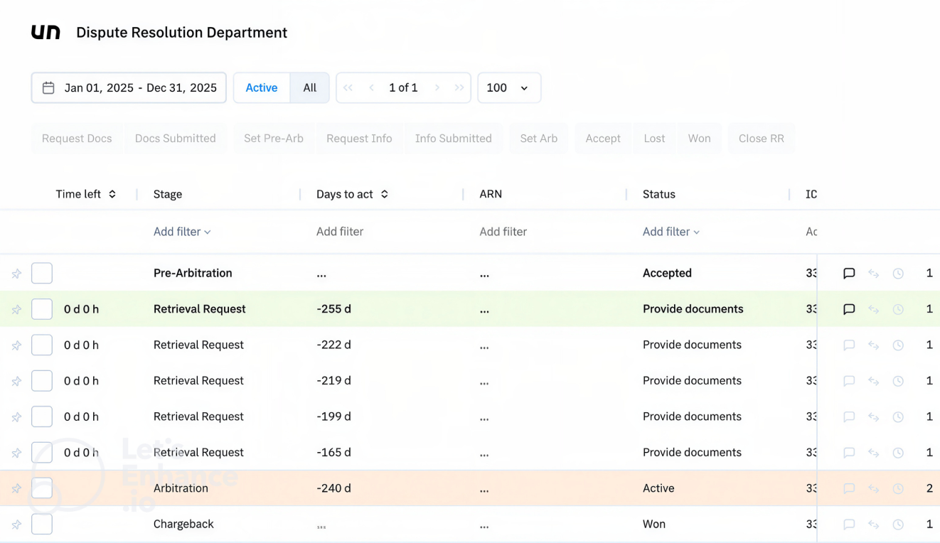940x543 pixels.
Task: Switch to the All tab
Action: (310, 87)
